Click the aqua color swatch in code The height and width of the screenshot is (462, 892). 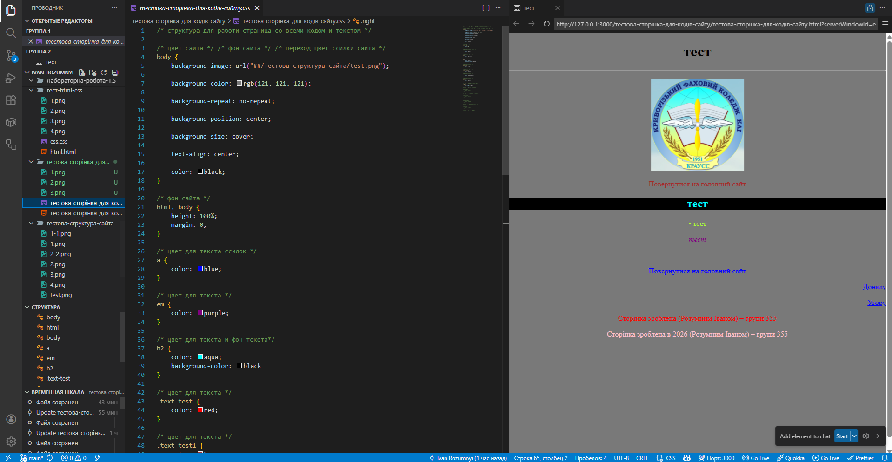[200, 357]
